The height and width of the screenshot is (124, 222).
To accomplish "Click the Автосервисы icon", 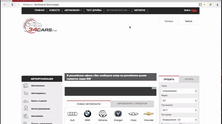I will pos(26,93).
